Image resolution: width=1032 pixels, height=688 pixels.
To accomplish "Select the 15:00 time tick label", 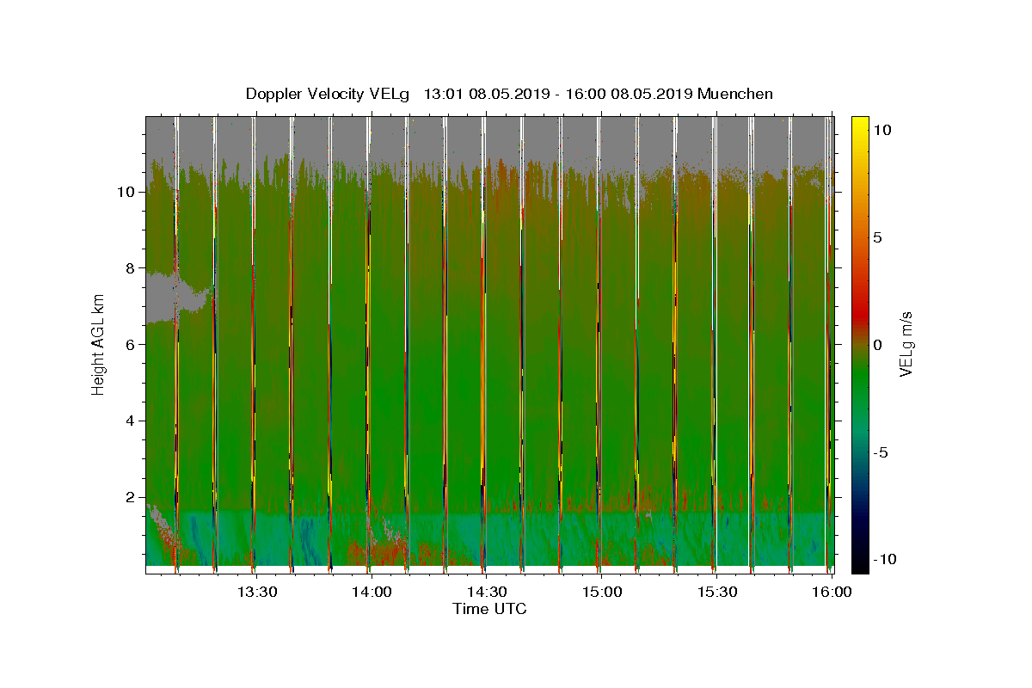I will pyautogui.click(x=602, y=592).
